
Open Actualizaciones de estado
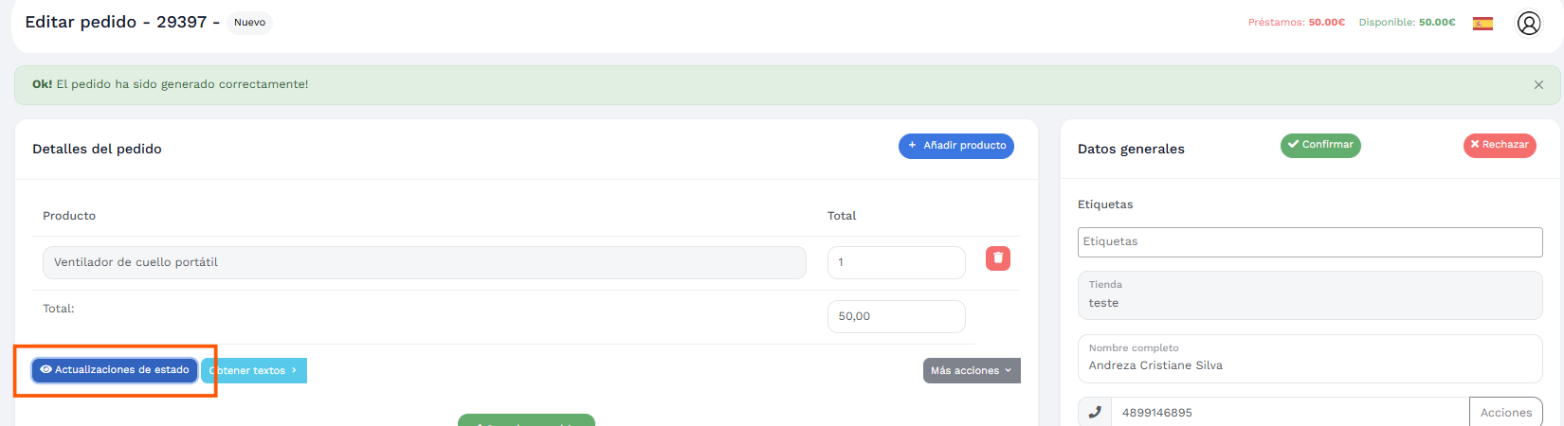115,370
